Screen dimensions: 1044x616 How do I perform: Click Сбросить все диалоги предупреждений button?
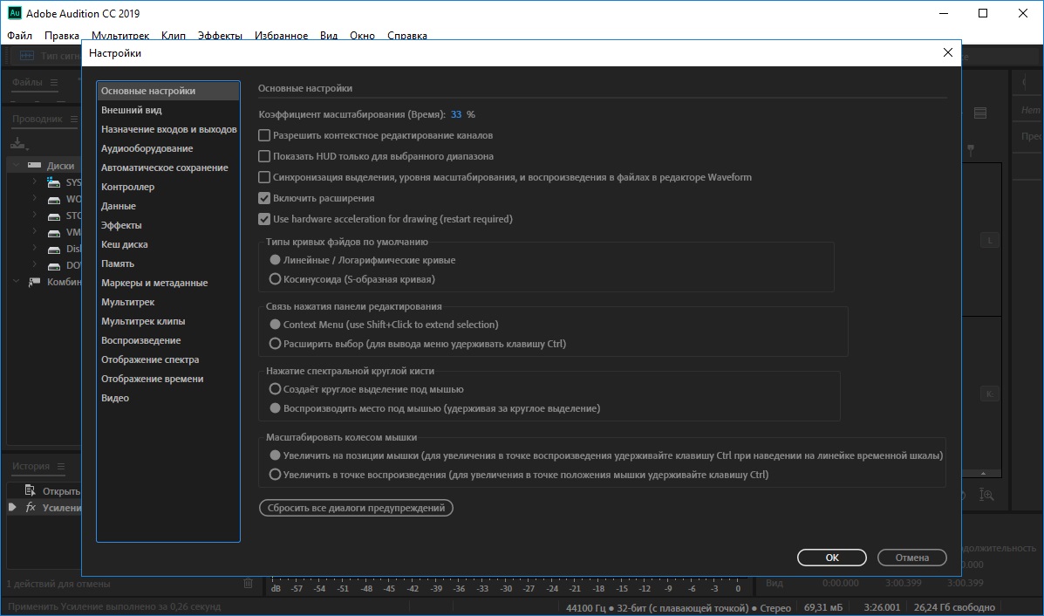[x=356, y=508]
